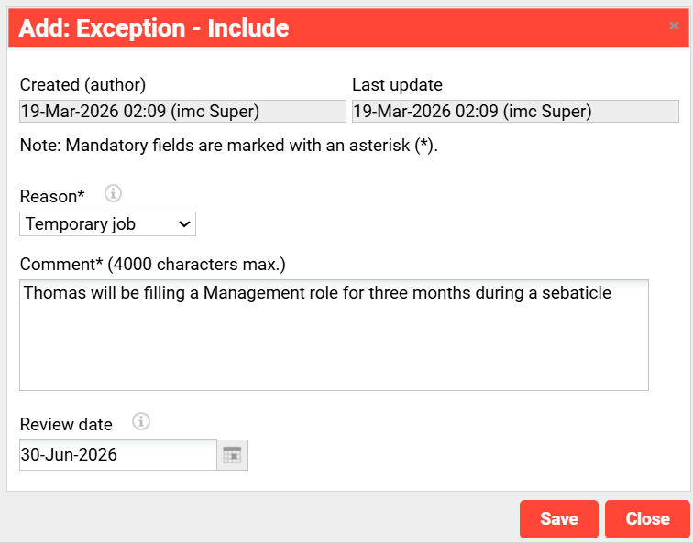
Task: Click the 'Reason*' label
Action: (52, 197)
